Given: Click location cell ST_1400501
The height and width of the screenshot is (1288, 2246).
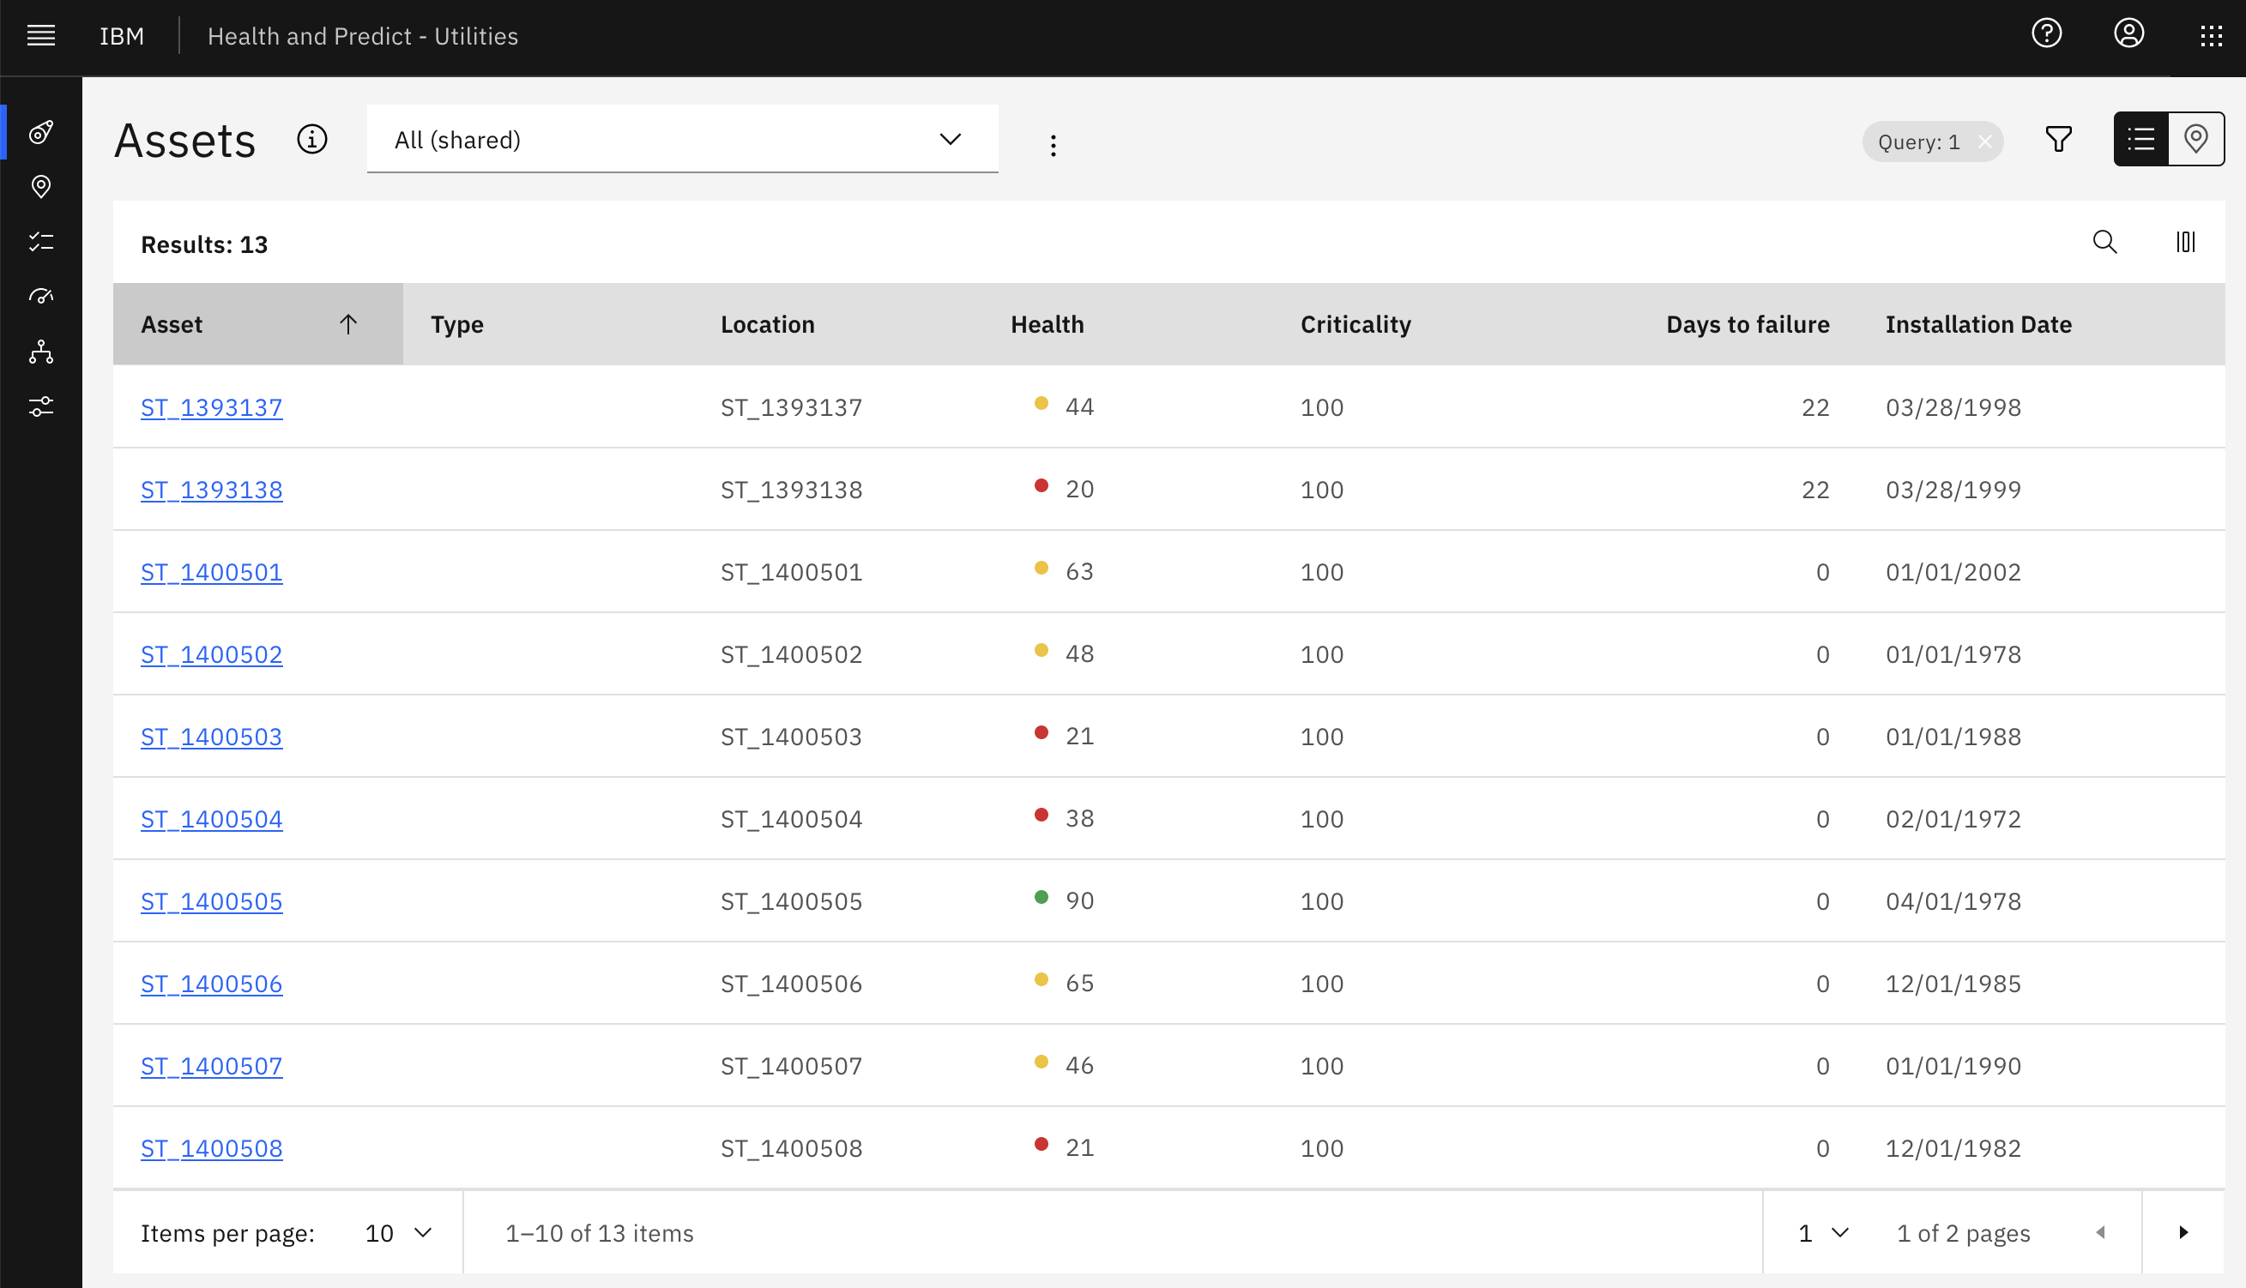Looking at the screenshot, I should (x=791, y=571).
